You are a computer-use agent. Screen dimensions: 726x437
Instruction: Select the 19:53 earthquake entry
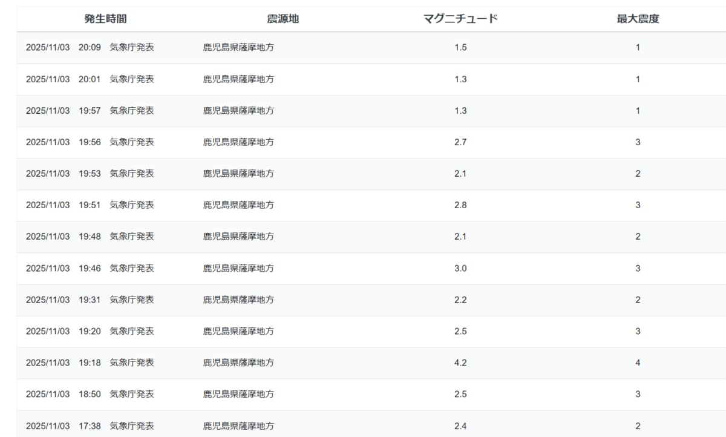(90, 174)
